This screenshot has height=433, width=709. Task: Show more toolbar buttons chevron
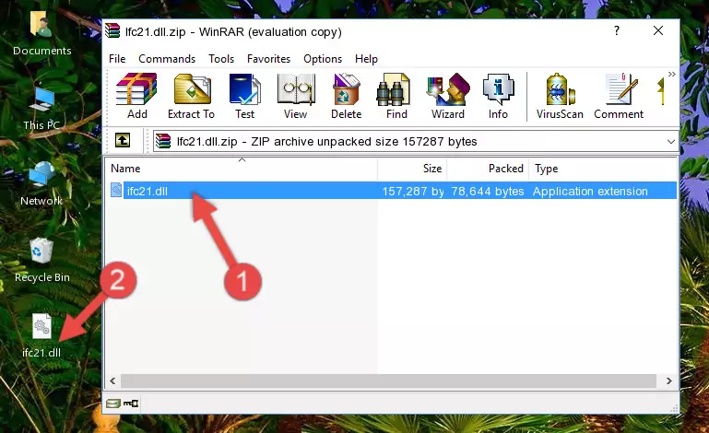coord(671,74)
